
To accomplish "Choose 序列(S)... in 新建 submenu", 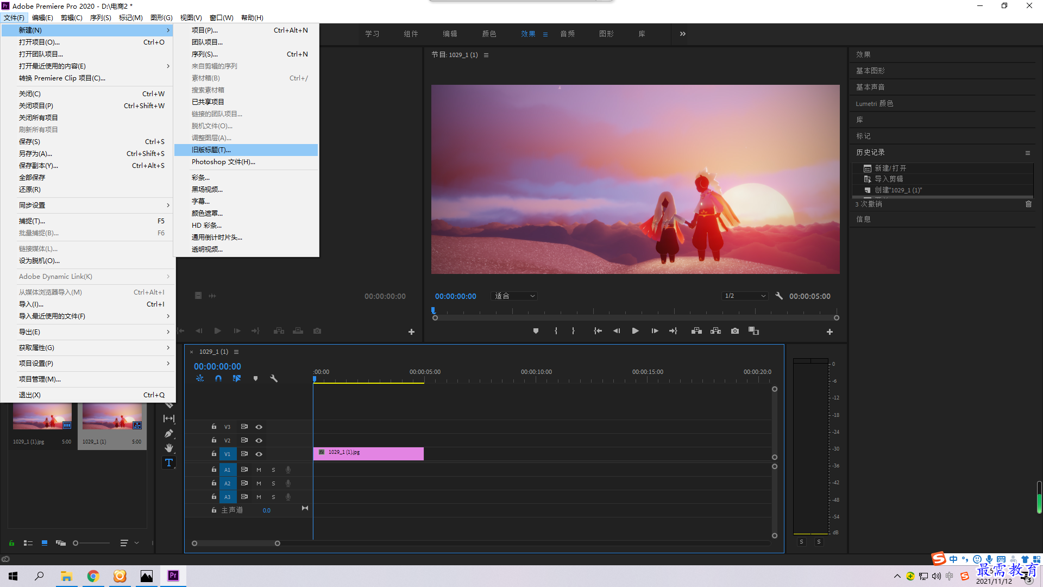I will pyautogui.click(x=246, y=54).
